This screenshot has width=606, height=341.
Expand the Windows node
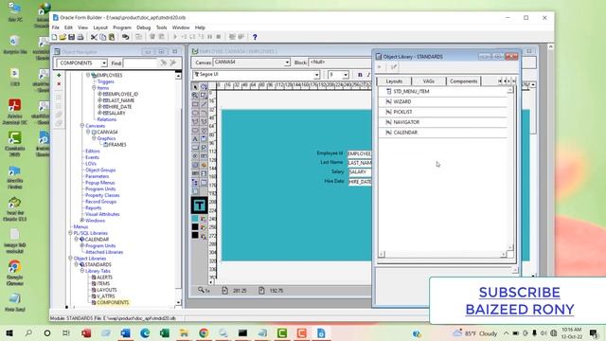(x=82, y=221)
